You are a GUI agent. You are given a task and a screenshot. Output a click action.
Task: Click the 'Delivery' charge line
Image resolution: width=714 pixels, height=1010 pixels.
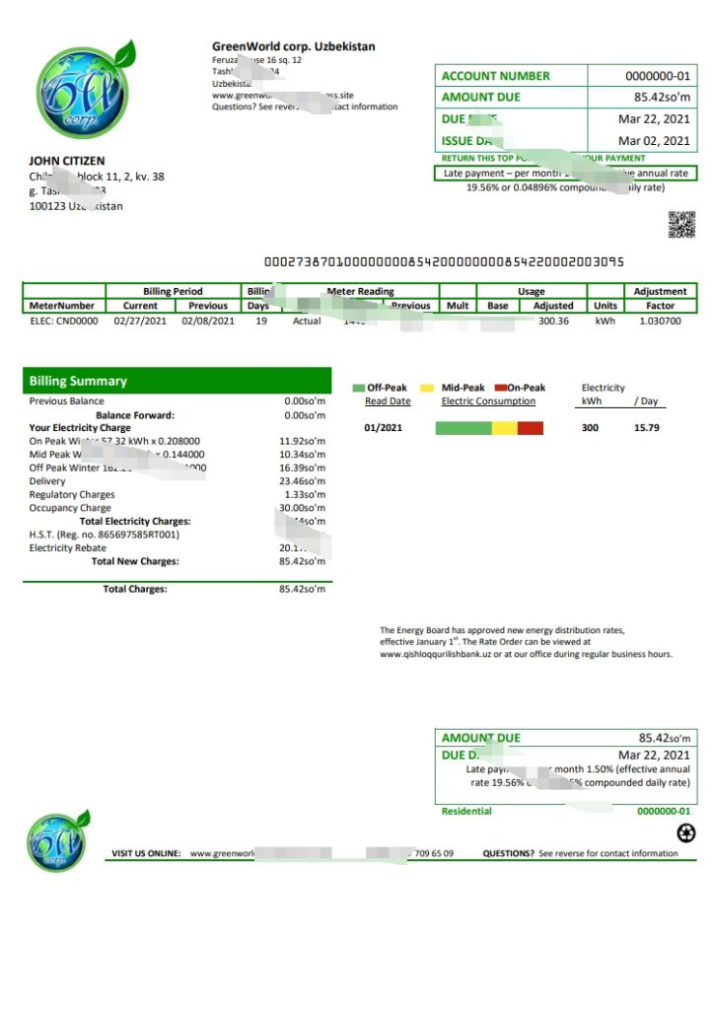(178, 481)
